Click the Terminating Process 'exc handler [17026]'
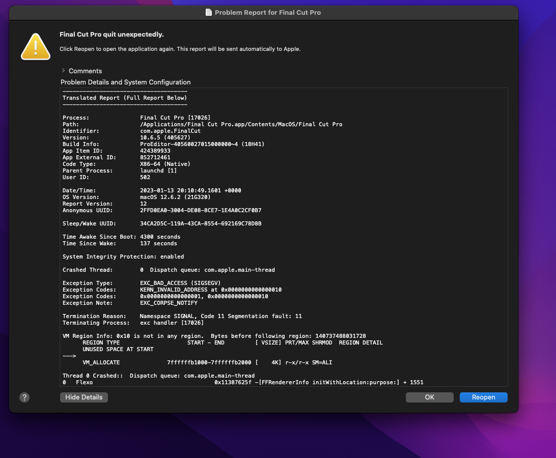Viewport: 556px width, 458px height. pos(172,323)
